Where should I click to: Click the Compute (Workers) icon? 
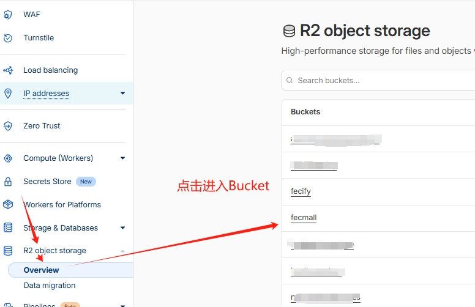[8, 158]
